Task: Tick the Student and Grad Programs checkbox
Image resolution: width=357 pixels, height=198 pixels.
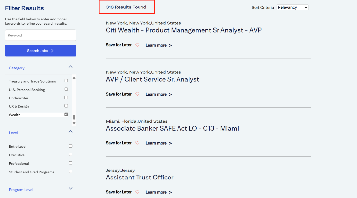Action: (x=71, y=171)
